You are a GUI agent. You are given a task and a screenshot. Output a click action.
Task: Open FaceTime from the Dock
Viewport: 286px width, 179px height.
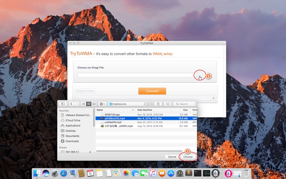tap(144, 173)
